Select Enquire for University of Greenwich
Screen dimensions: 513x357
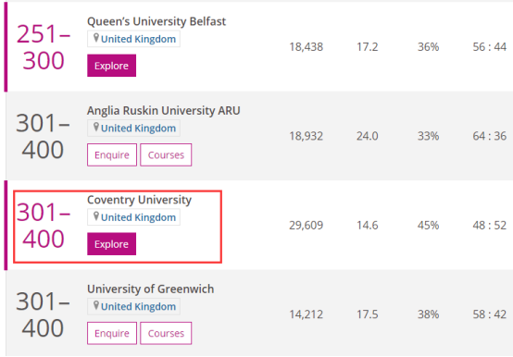coord(112,333)
